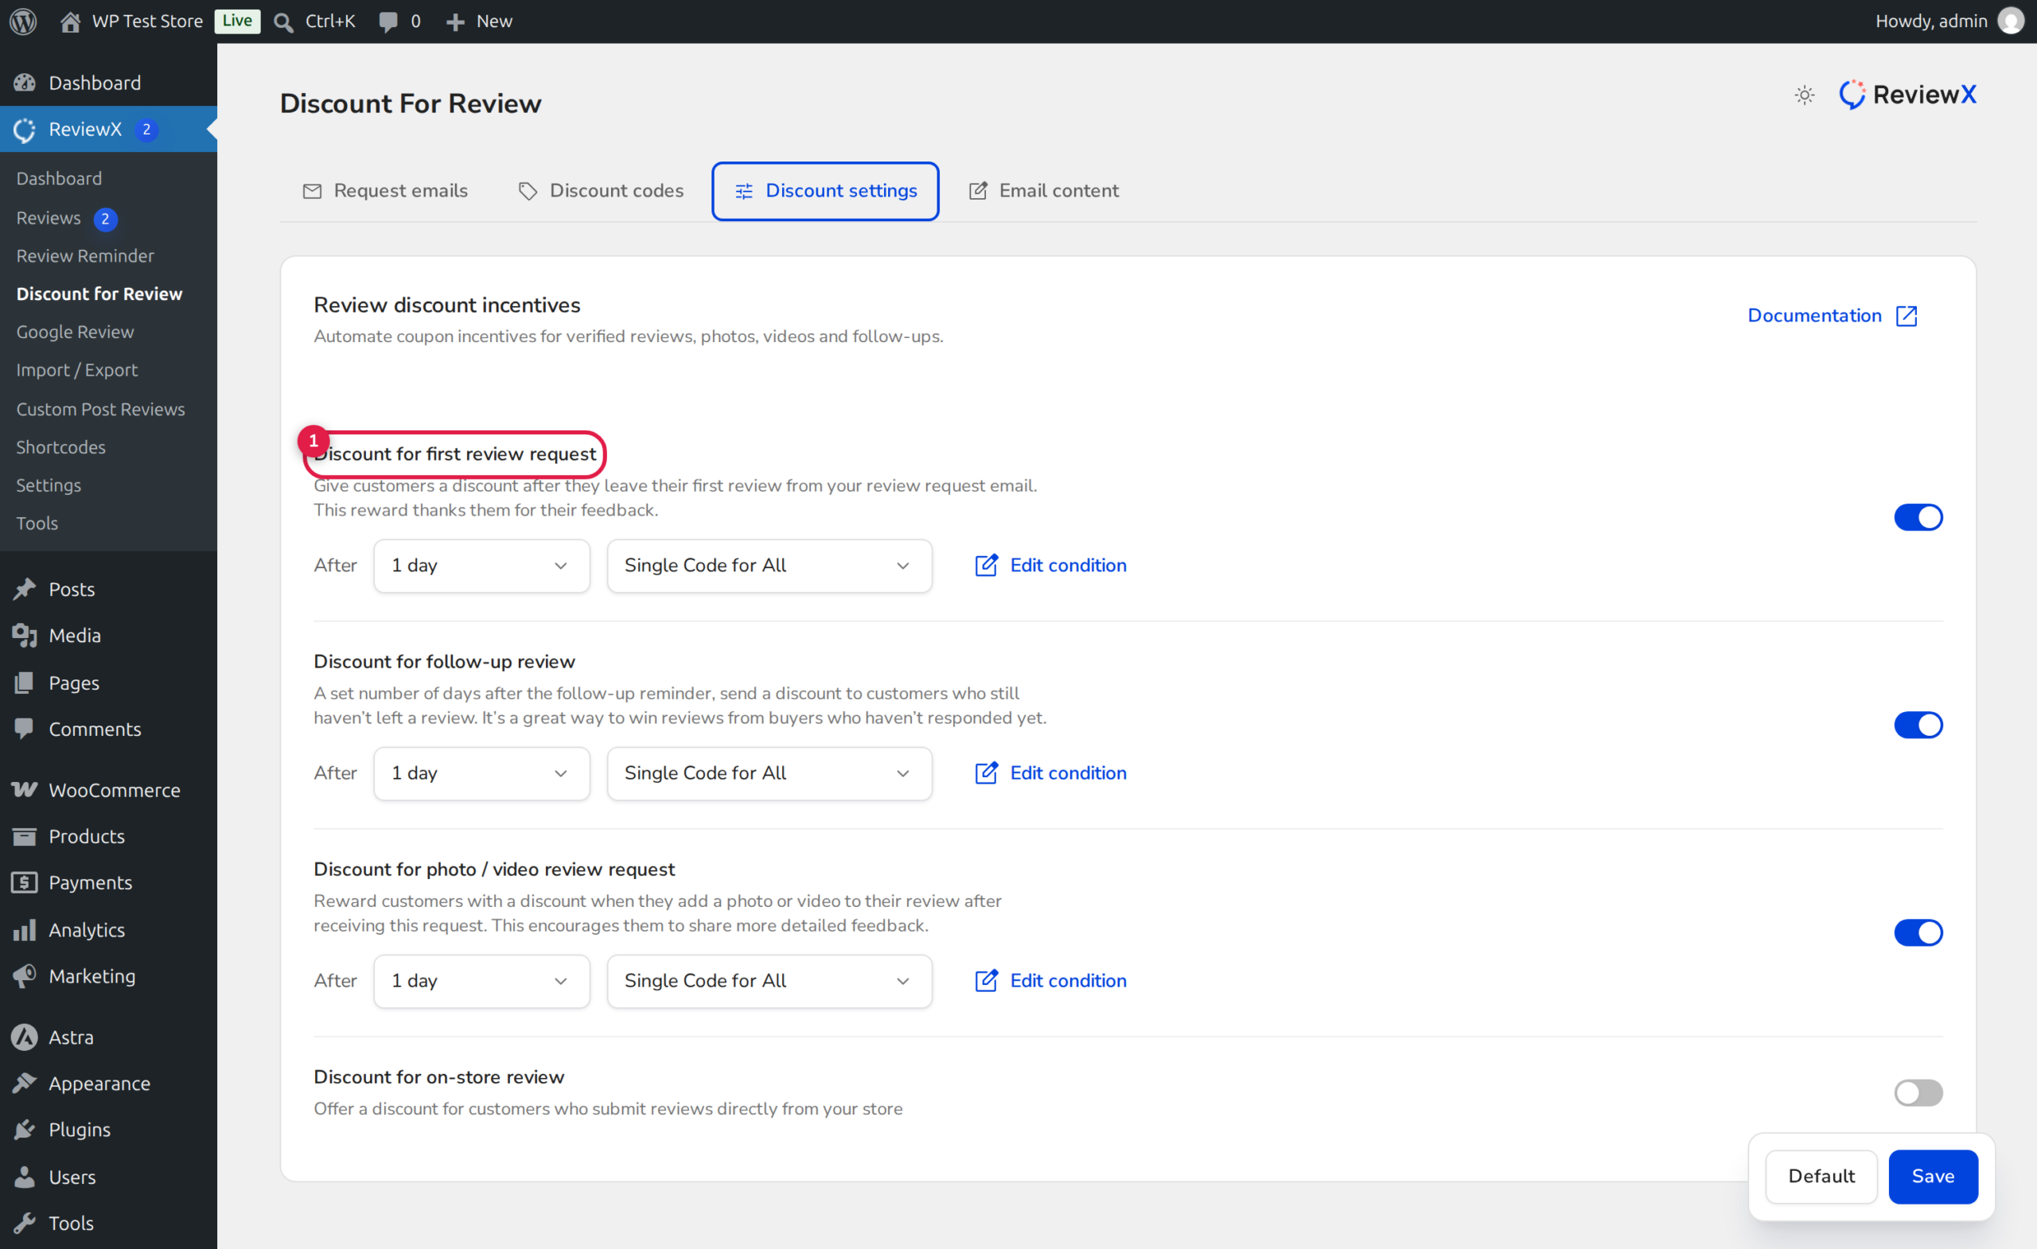Click the Posts pin icon in sidebar

pyautogui.click(x=25, y=589)
